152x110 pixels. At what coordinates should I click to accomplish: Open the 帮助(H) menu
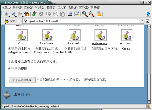pyautogui.click(x=96, y=7)
